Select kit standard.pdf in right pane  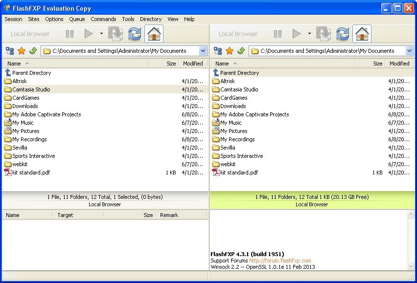point(239,173)
